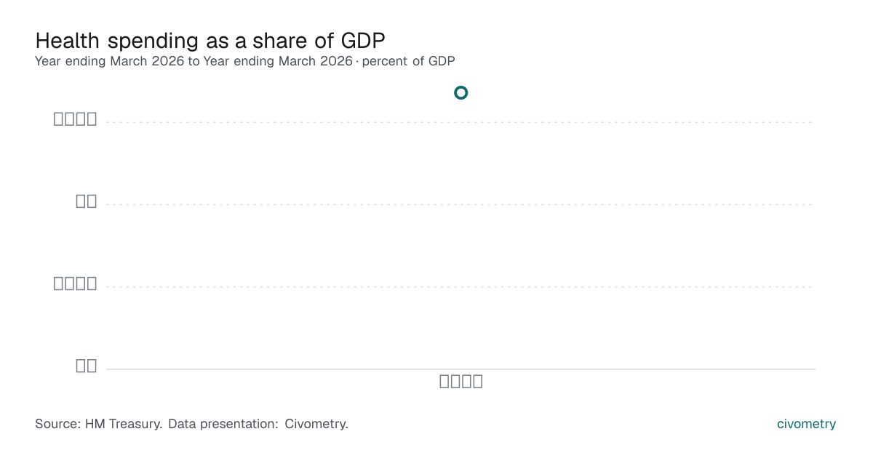The height and width of the screenshot is (458, 873).
Task: Click the second-highest y-axis tick label
Action: [87, 201]
